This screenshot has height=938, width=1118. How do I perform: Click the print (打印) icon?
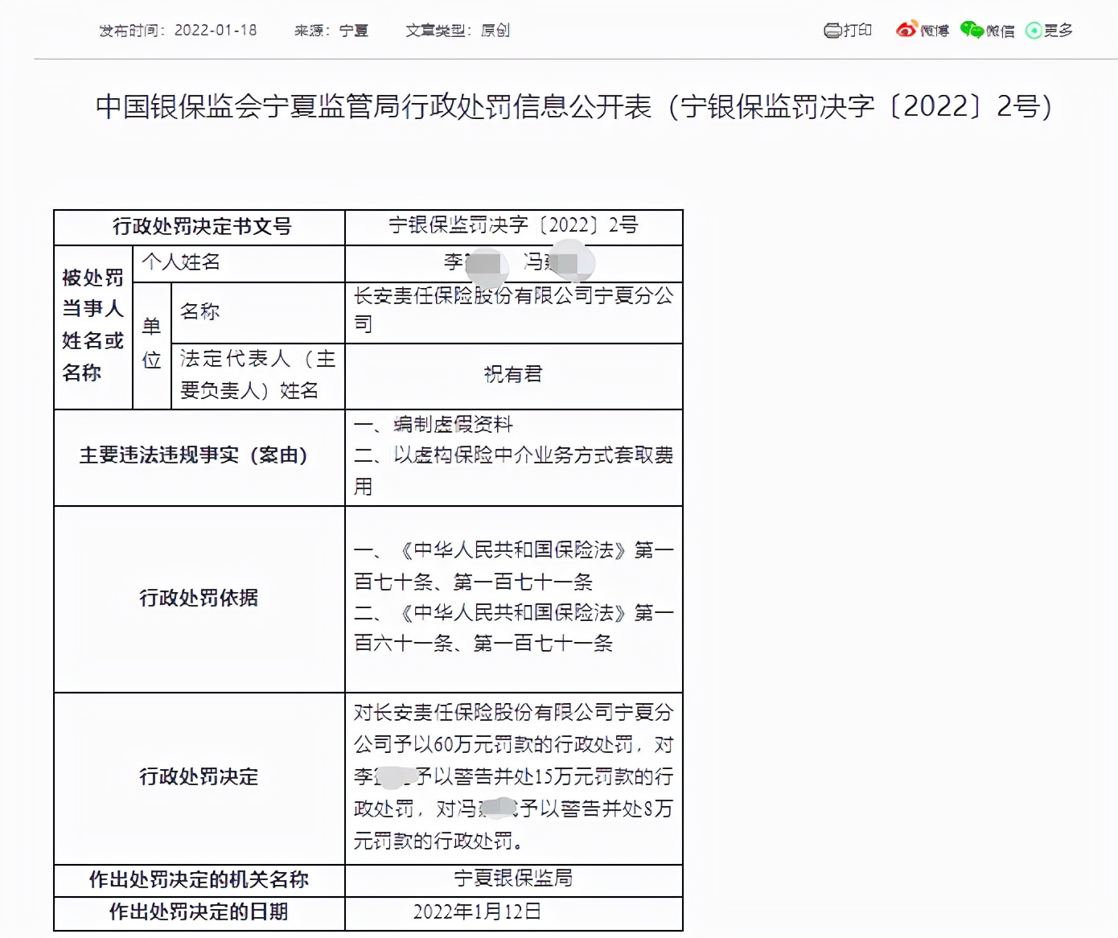832,31
